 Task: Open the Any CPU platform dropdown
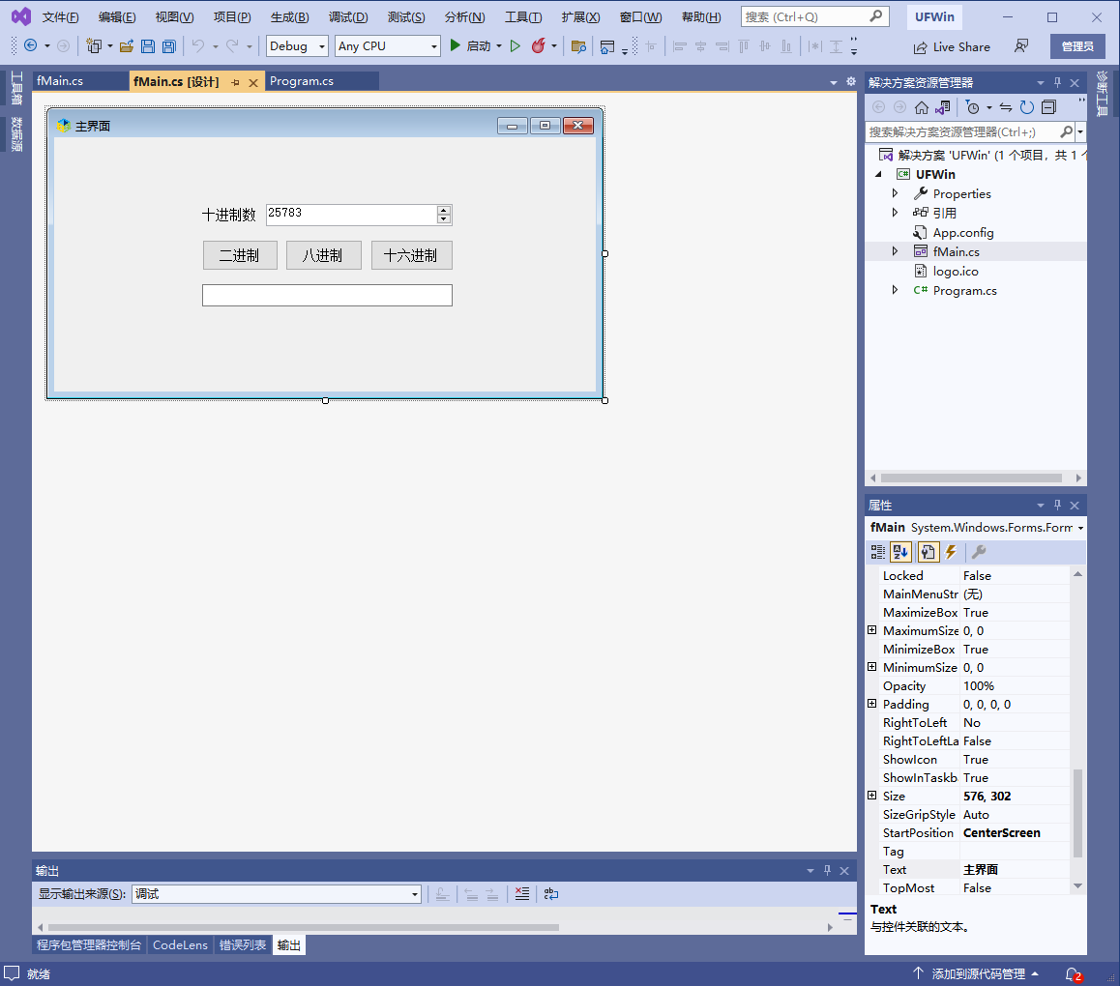coord(387,46)
